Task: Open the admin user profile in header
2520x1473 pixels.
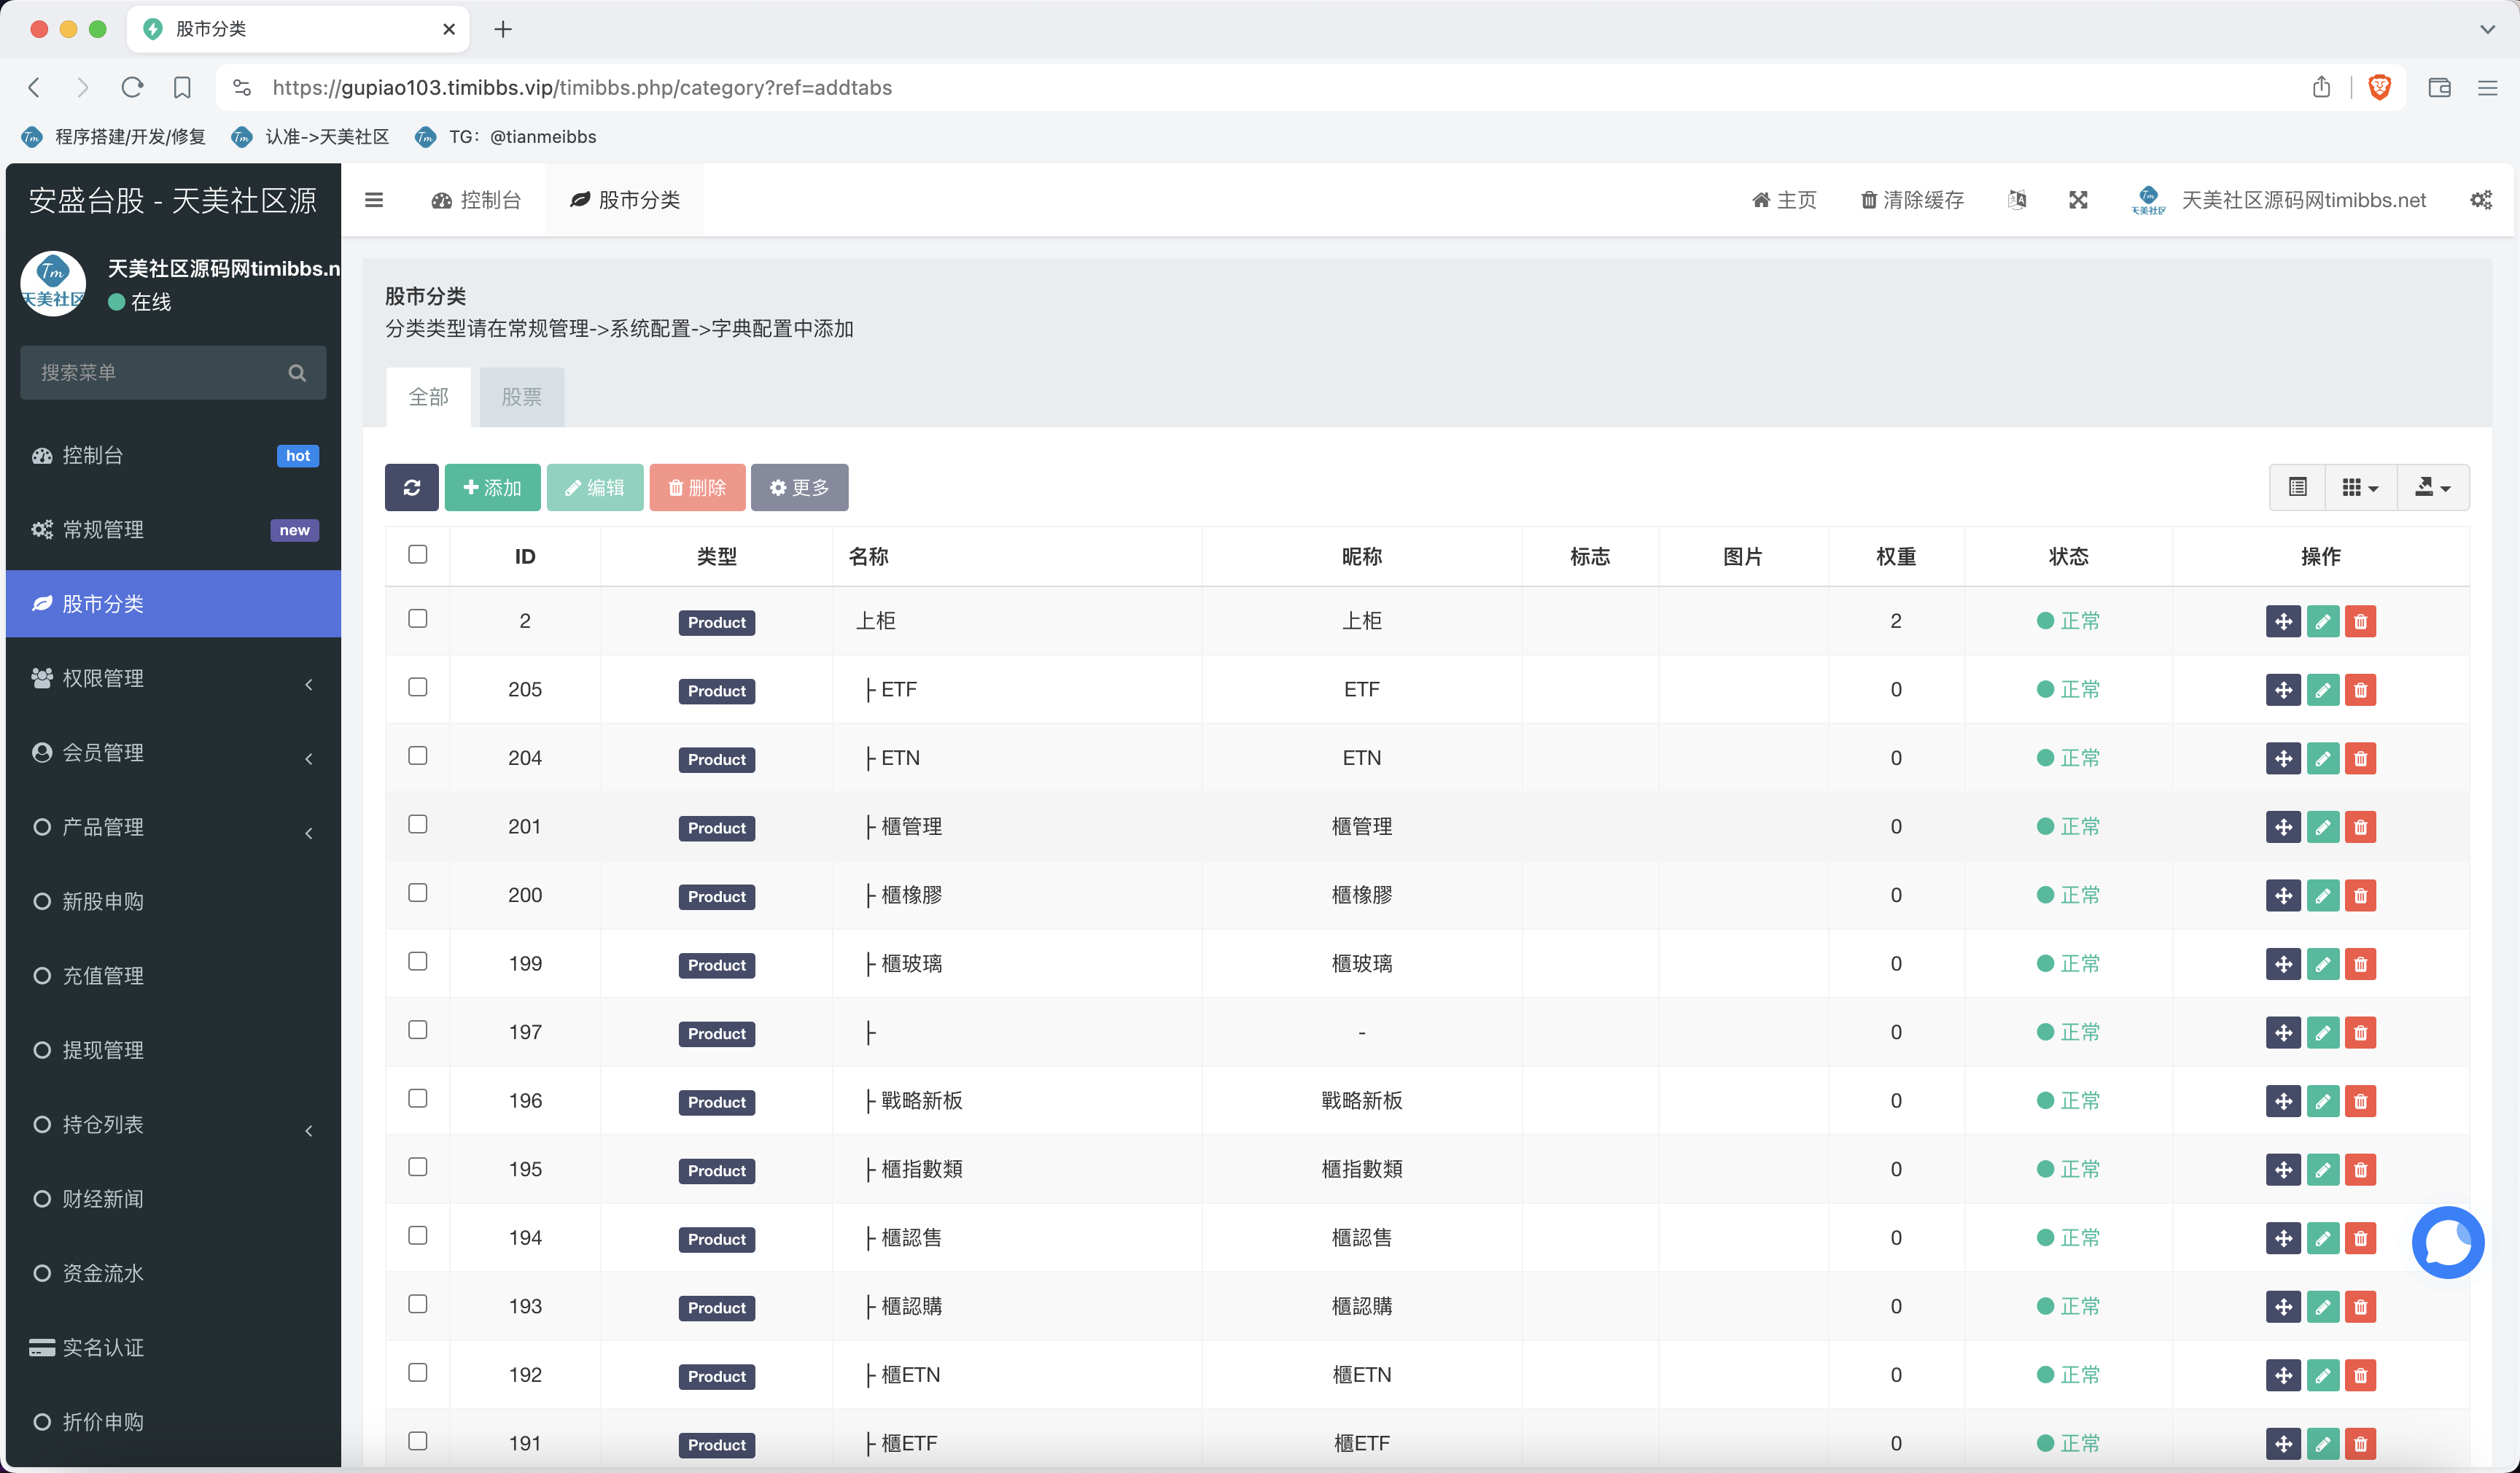Action: [x=2279, y=200]
